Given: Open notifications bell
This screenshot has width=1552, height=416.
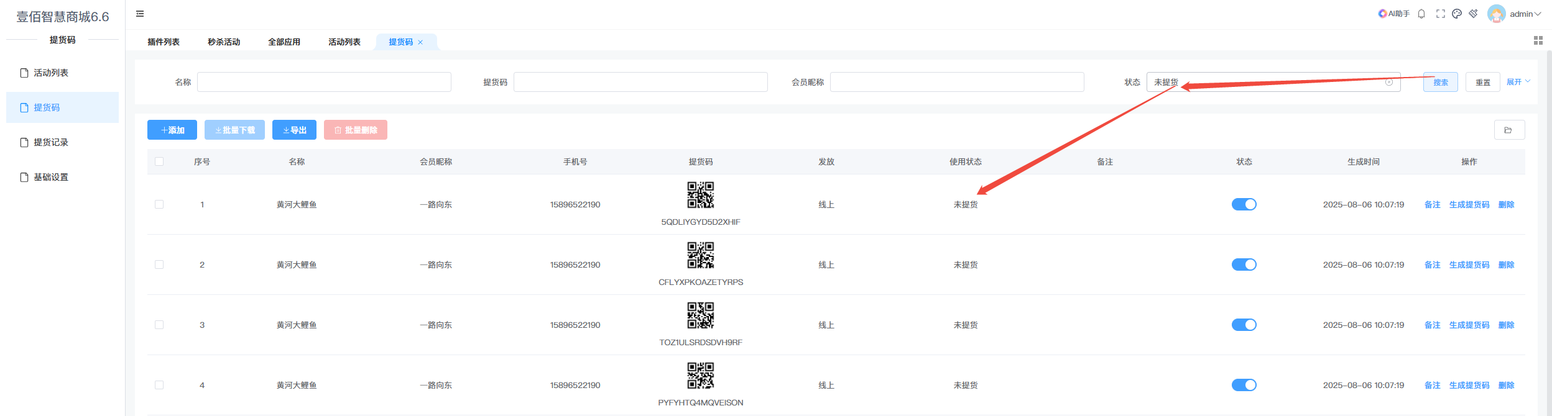Looking at the screenshot, I should tap(1421, 14).
